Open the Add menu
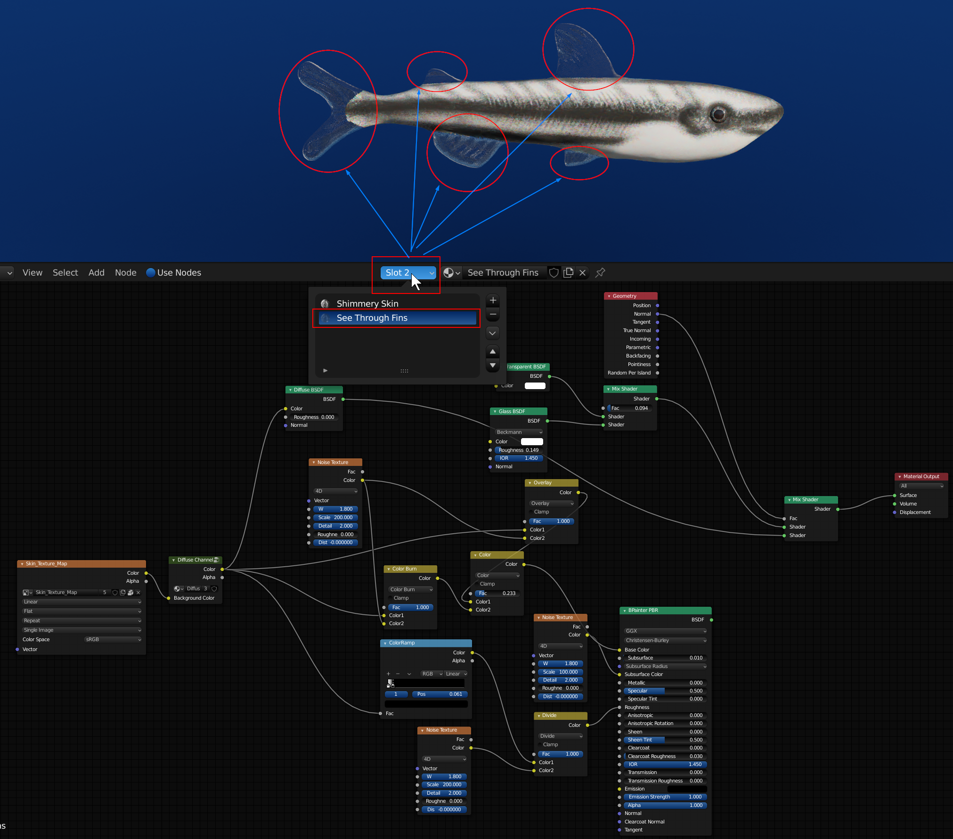This screenshot has height=839, width=953. pos(96,272)
